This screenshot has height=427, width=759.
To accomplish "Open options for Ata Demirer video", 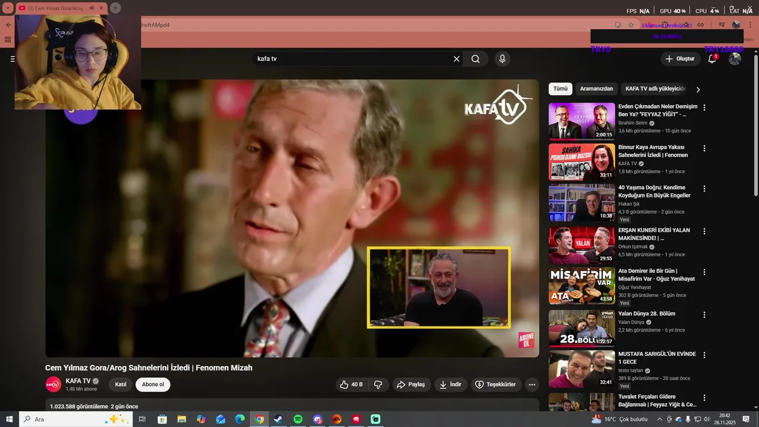I will coord(704,272).
